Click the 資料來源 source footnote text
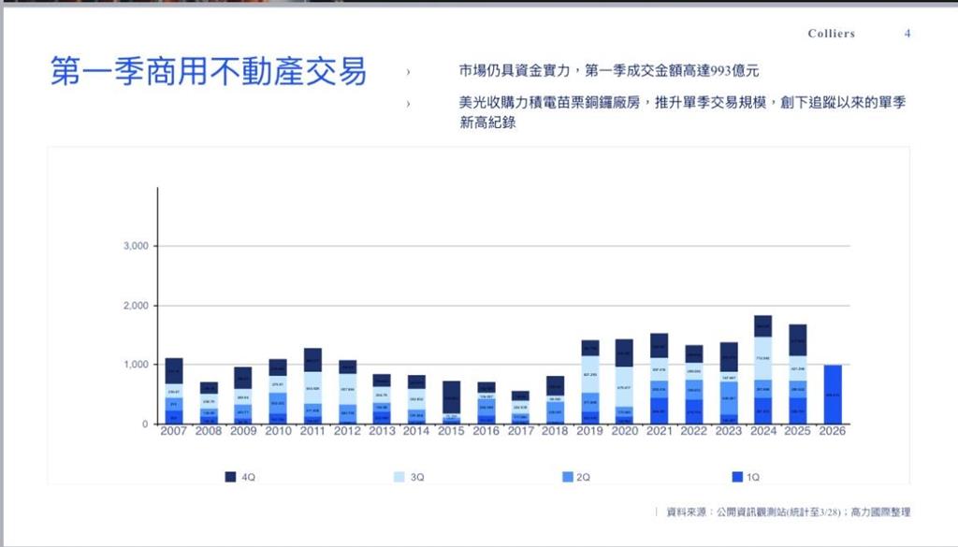Viewport: 958px width, 547px height. point(788,511)
